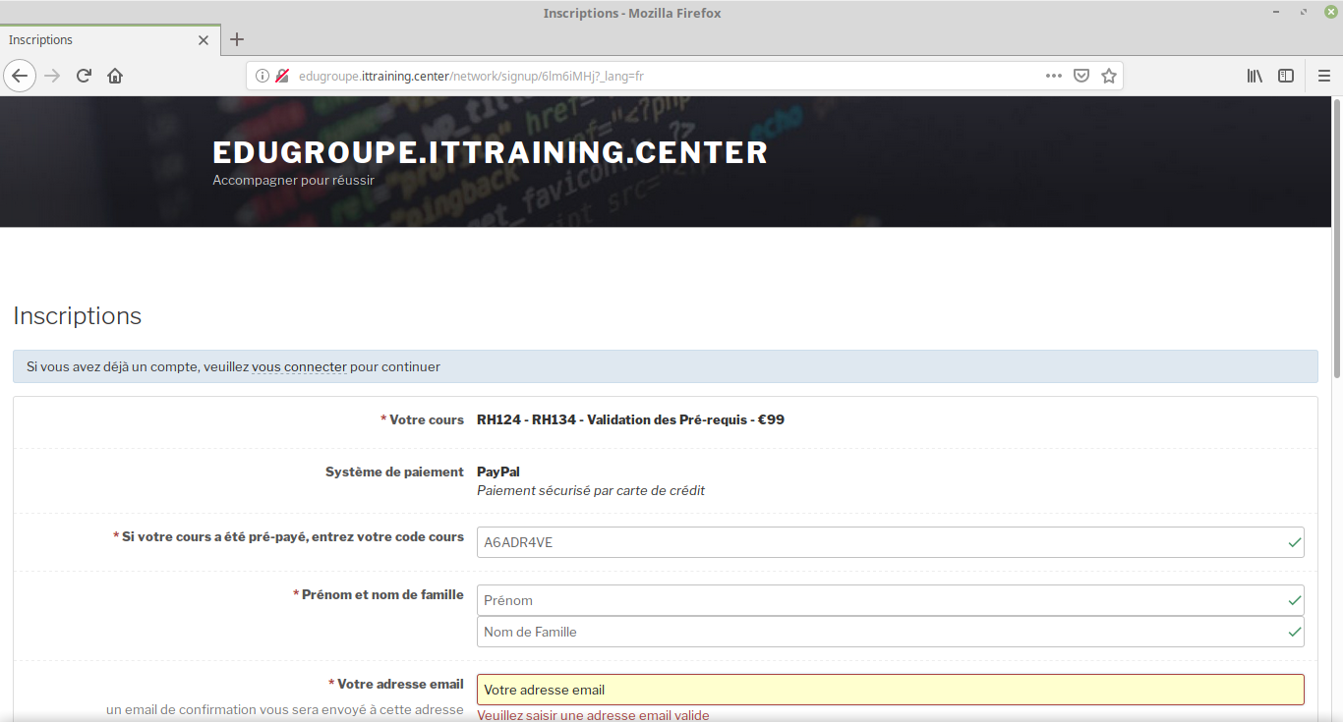Open the Firefox hamburger menu

click(1324, 76)
